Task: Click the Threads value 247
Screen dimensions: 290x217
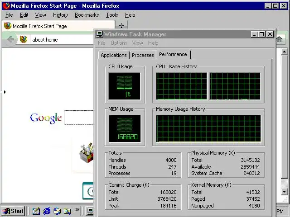Action: click(x=172, y=167)
